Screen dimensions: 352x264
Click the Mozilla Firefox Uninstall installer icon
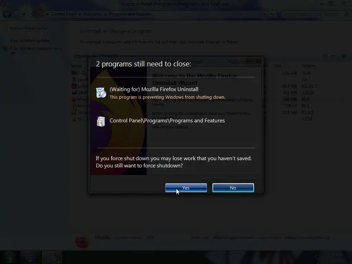pyautogui.click(x=101, y=92)
